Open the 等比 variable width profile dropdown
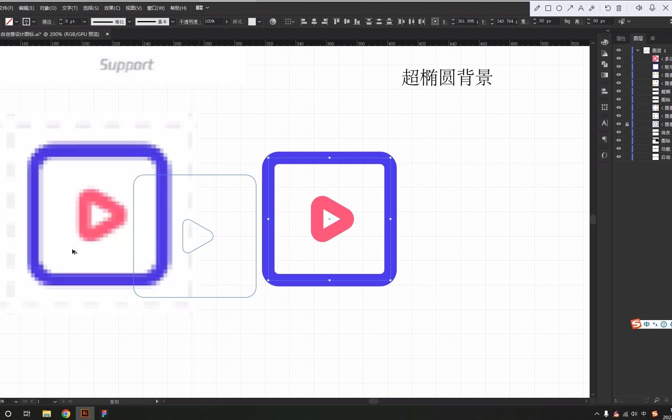 [x=129, y=22]
